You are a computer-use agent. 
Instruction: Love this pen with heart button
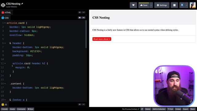point(133,5)
